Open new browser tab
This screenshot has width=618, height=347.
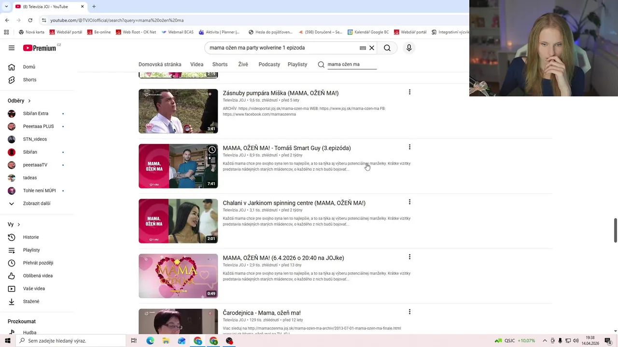pyautogui.click(x=94, y=6)
